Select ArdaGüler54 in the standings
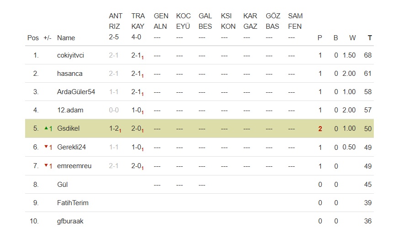The image size is (393, 228). 76,92
